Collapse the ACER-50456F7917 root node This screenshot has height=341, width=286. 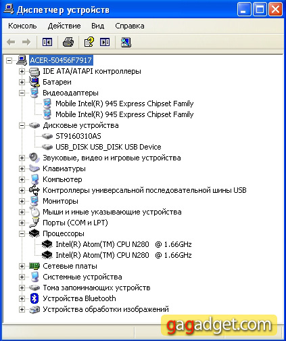pos(9,60)
